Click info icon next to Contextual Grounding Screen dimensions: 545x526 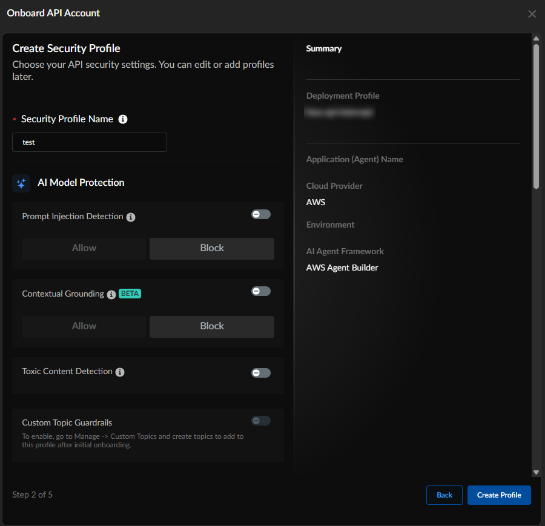click(x=111, y=294)
